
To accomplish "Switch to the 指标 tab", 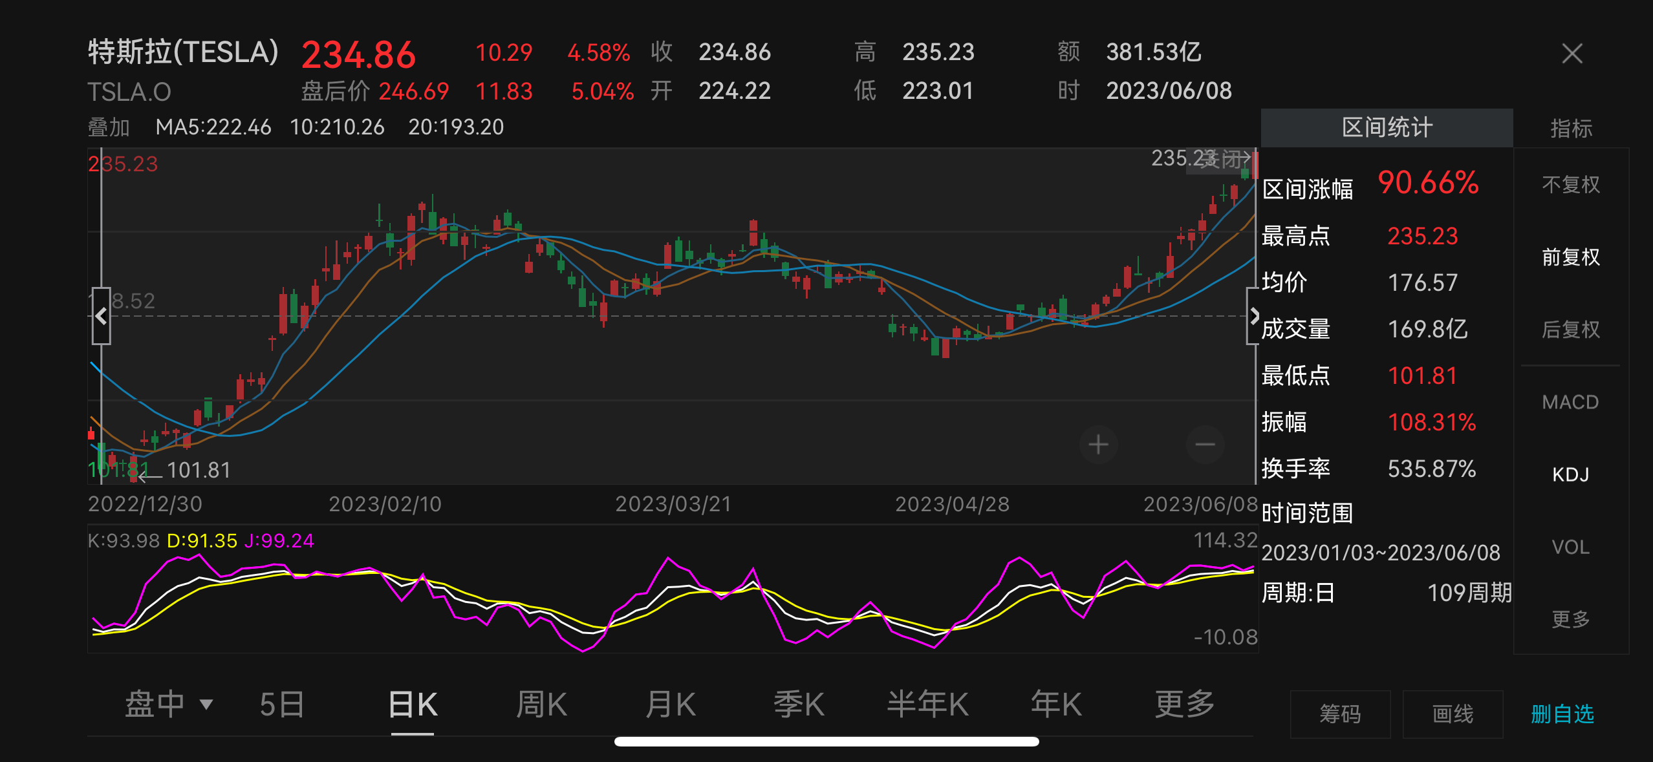I will click(x=1571, y=128).
